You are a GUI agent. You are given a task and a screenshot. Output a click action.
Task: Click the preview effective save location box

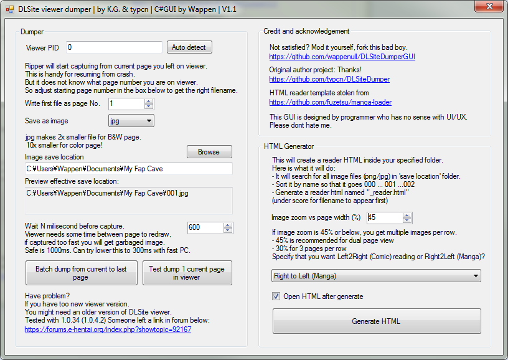129,201
